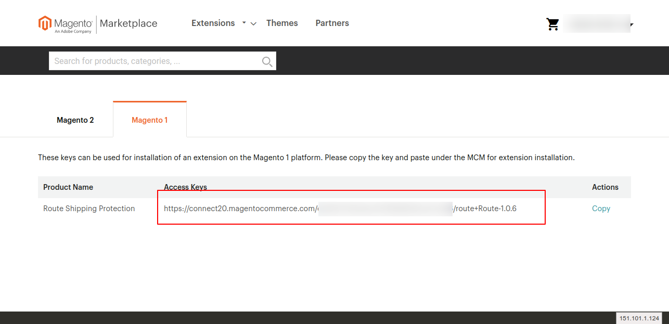Copy the Route Shipping Protection key

[601, 209]
